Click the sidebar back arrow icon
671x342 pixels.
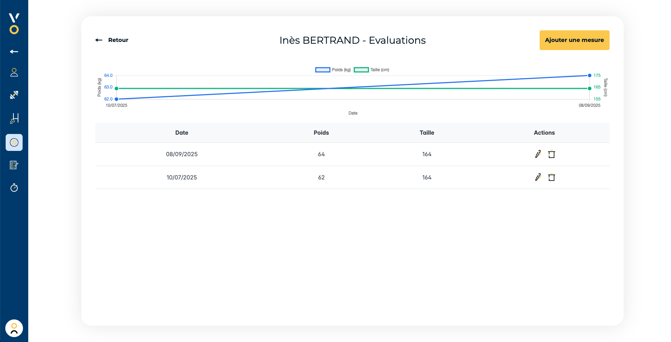(x=14, y=52)
